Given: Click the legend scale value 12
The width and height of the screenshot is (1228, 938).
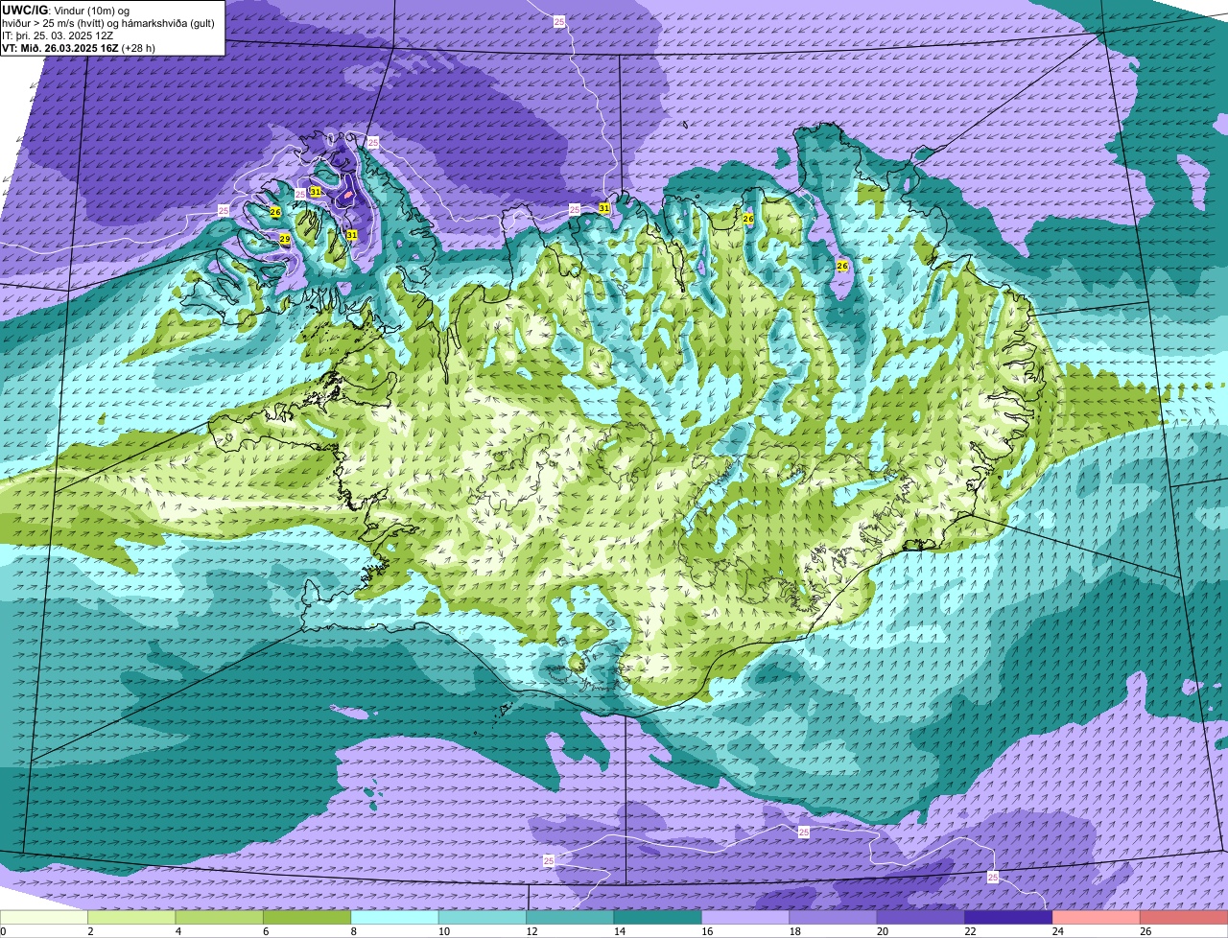Looking at the screenshot, I should pyautogui.click(x=531, y=931).
